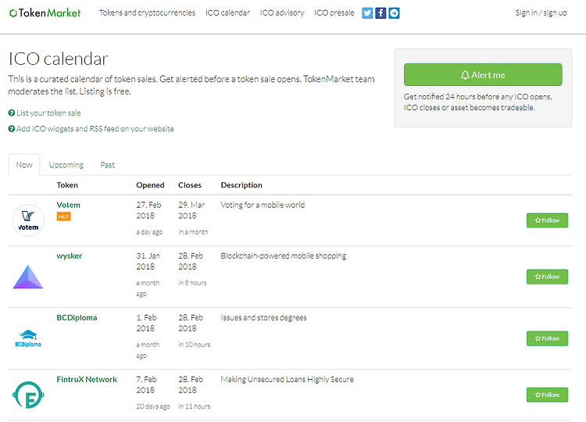Click the FintruX Network logo
Image resolution: width=586 pixels, height=422 pixels.
28,395
